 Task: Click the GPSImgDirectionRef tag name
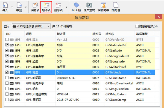(x=119, y=84)
